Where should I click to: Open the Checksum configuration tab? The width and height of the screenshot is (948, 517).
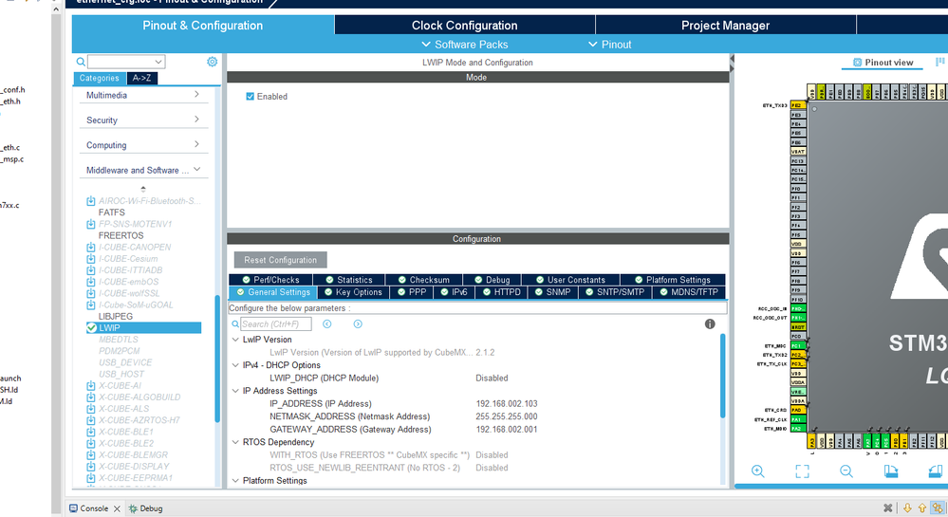(423, 280)
